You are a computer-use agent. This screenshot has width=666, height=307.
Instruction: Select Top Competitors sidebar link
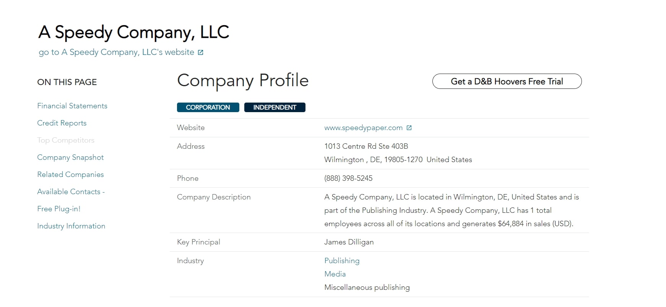point(66,140)
